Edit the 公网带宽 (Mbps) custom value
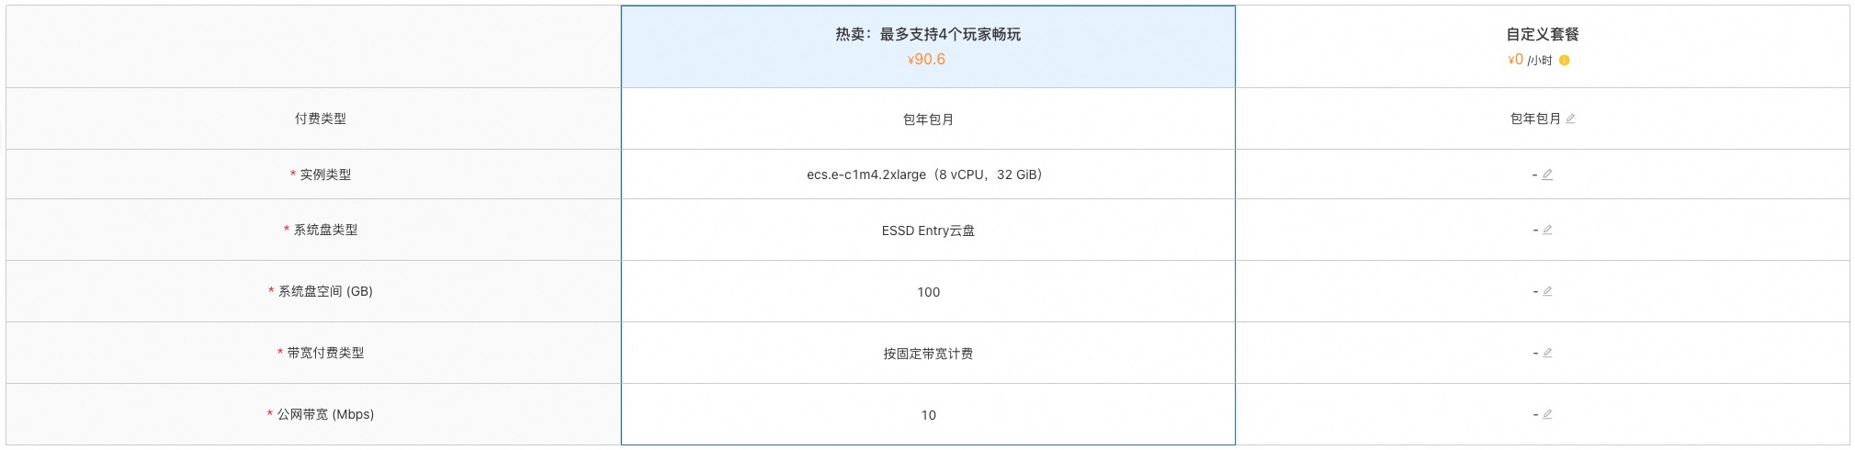 (1547, 414)
